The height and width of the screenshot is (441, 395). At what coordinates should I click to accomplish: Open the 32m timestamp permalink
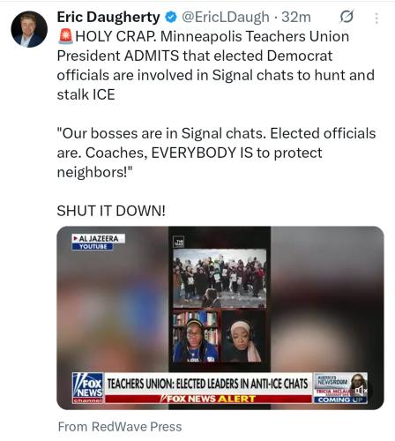pyautogui.click(x=296, y=17)
